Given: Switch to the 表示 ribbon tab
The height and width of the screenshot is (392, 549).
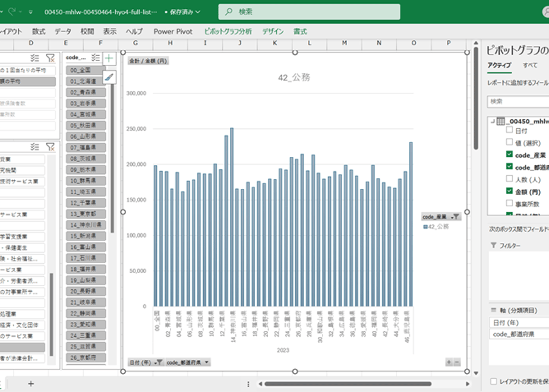Looking at the screenshot, I should (x=109, y=31).
